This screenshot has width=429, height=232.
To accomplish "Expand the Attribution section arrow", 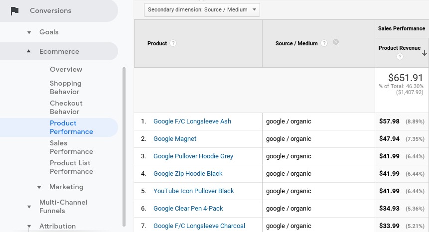I will click(29, 226).
